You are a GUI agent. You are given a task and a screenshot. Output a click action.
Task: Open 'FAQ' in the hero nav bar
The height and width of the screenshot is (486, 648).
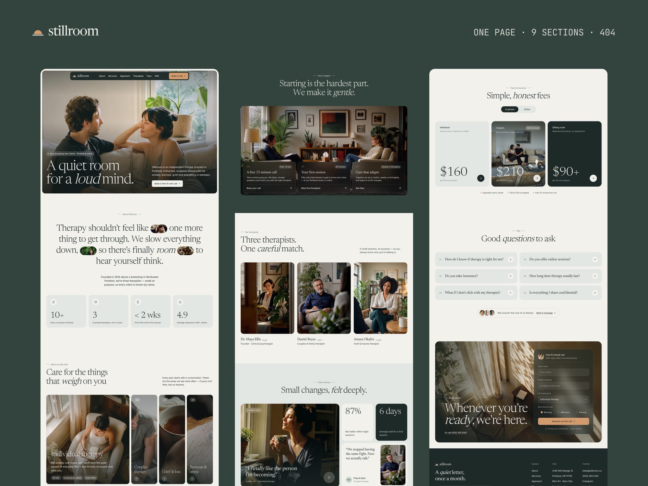(157, 76)
